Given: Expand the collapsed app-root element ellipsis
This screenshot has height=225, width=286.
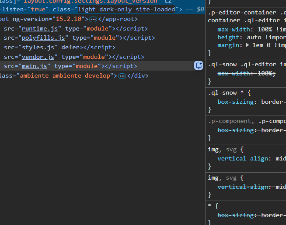Looking at the screenshot, I should (93, 19).
